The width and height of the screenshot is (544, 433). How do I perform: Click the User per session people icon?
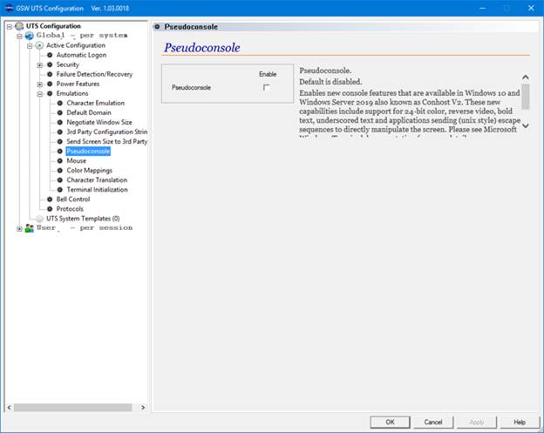click(x=29, y=227)
